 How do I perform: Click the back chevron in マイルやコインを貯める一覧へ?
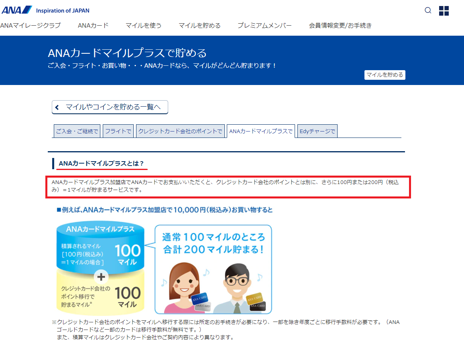click(57, 107)
